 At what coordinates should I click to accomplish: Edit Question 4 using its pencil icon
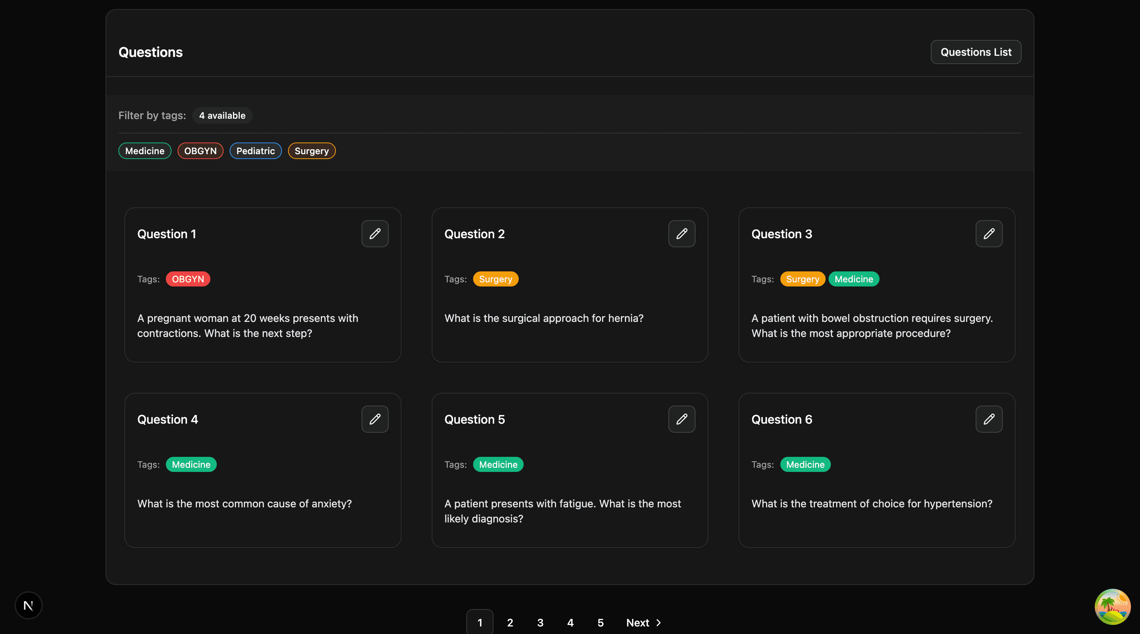point(374,419)
